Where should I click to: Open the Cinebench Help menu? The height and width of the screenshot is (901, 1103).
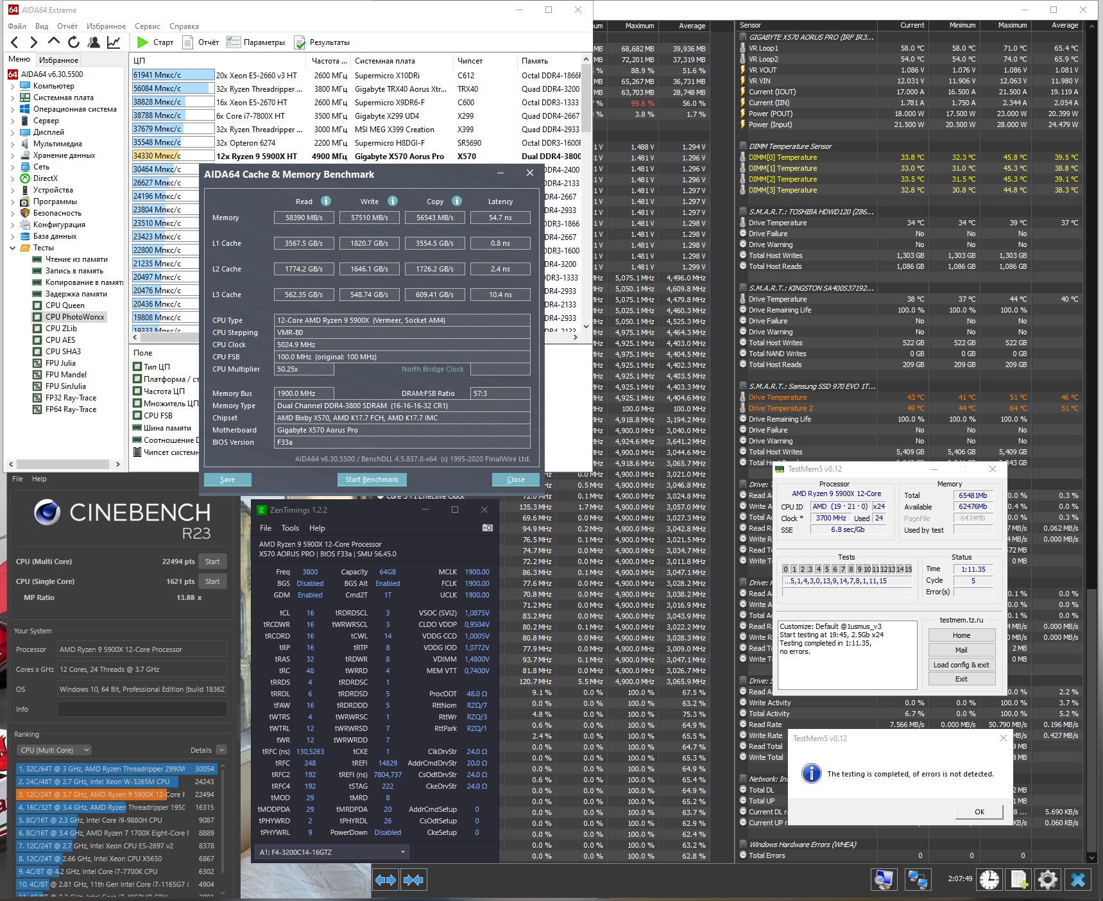(x=39, y=479)
